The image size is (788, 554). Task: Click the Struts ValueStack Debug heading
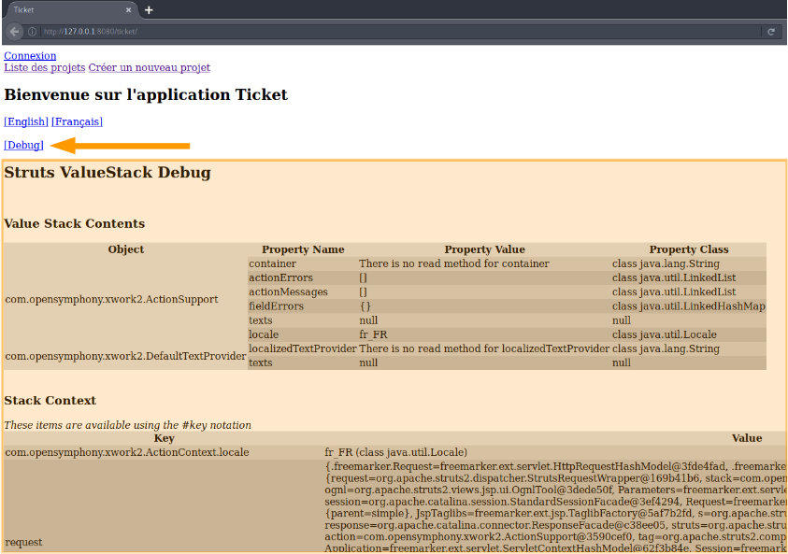[107, 172]
